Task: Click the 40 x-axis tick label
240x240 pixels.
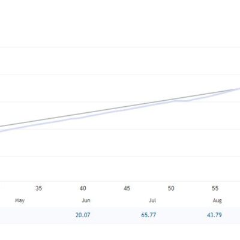Action: (x=83, y=188)
